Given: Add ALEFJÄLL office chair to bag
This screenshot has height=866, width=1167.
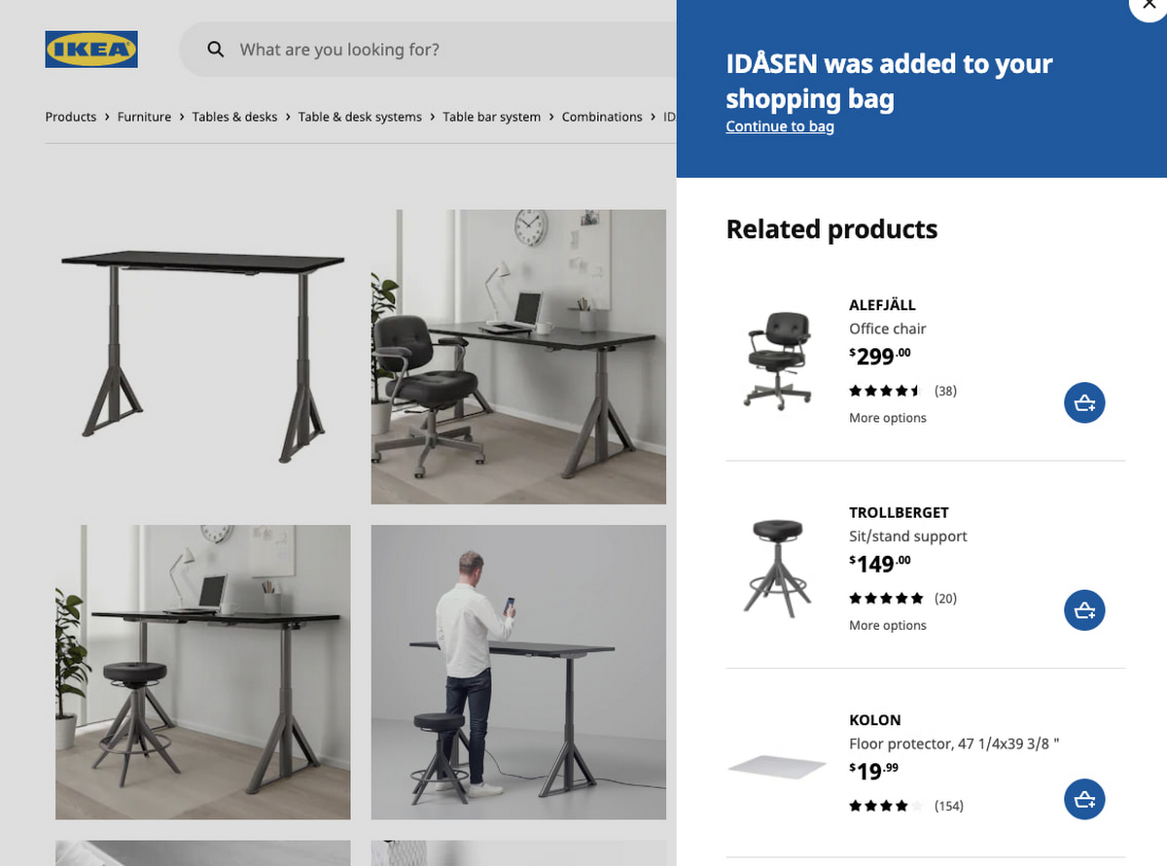Looking at the screenshot, I should tap(1084, 402).
